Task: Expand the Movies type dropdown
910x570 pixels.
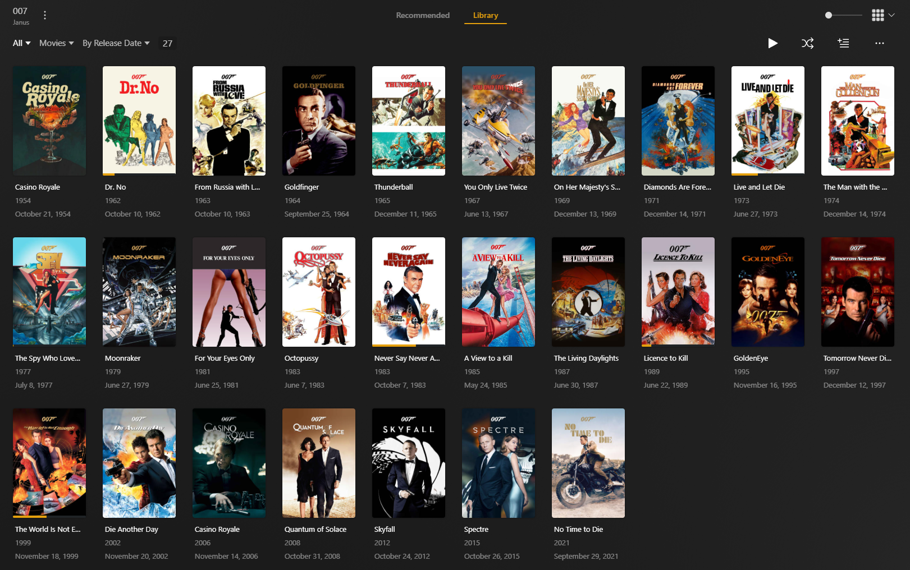Action: [57, 43]
